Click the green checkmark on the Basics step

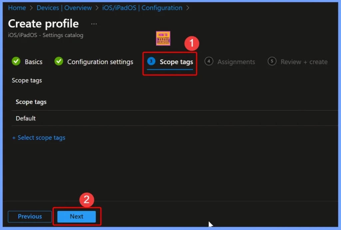(16, 61)
